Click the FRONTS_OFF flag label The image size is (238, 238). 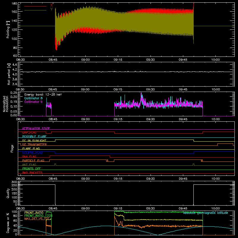pyautogui.click(x=32, y=168)
